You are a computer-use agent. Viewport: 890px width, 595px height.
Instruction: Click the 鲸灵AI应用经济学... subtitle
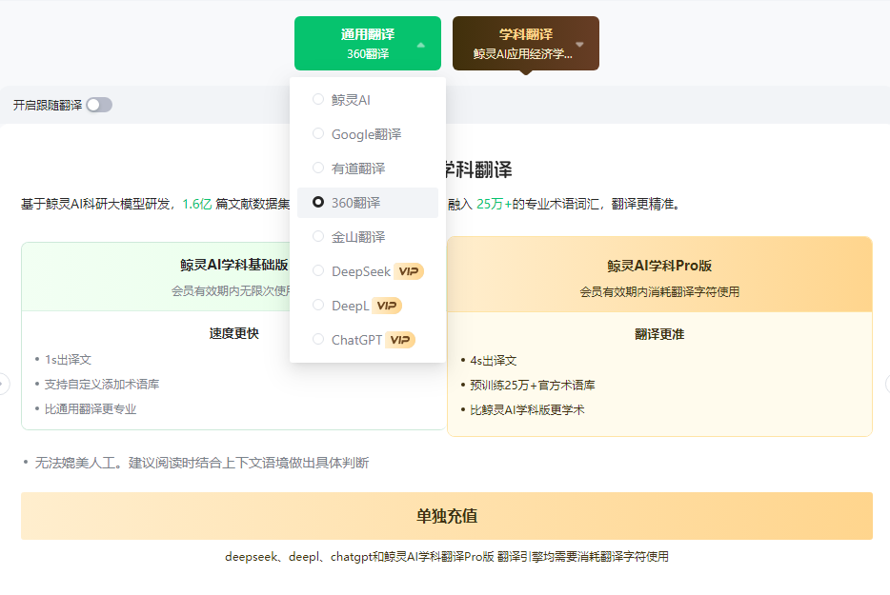[523, 54]
